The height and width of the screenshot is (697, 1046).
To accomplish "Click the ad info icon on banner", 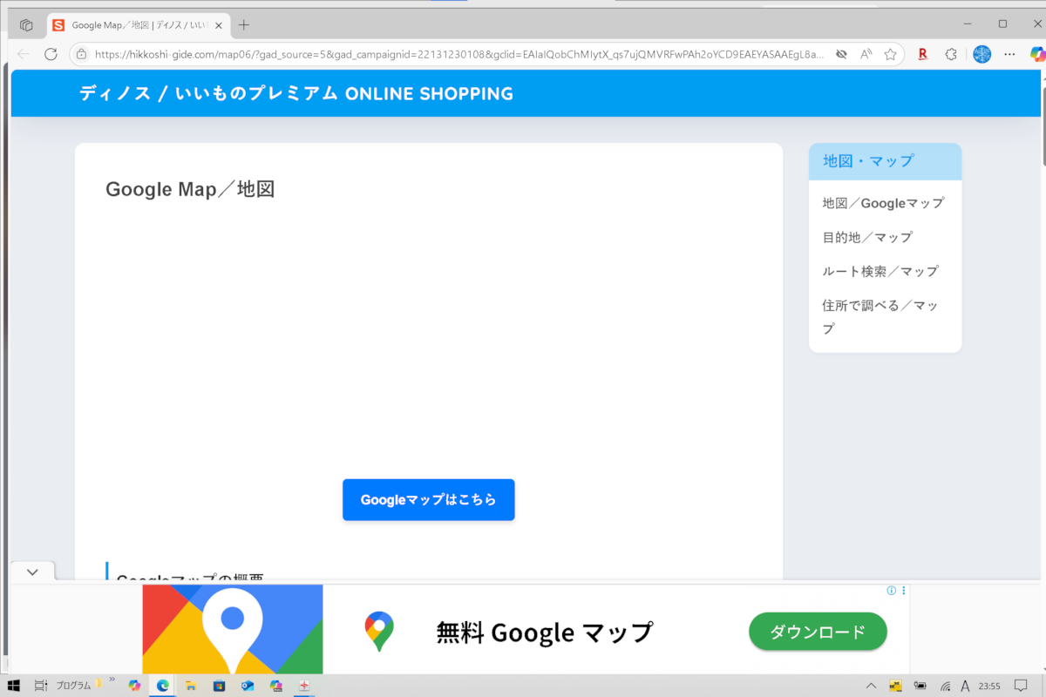I will [891, 591].
